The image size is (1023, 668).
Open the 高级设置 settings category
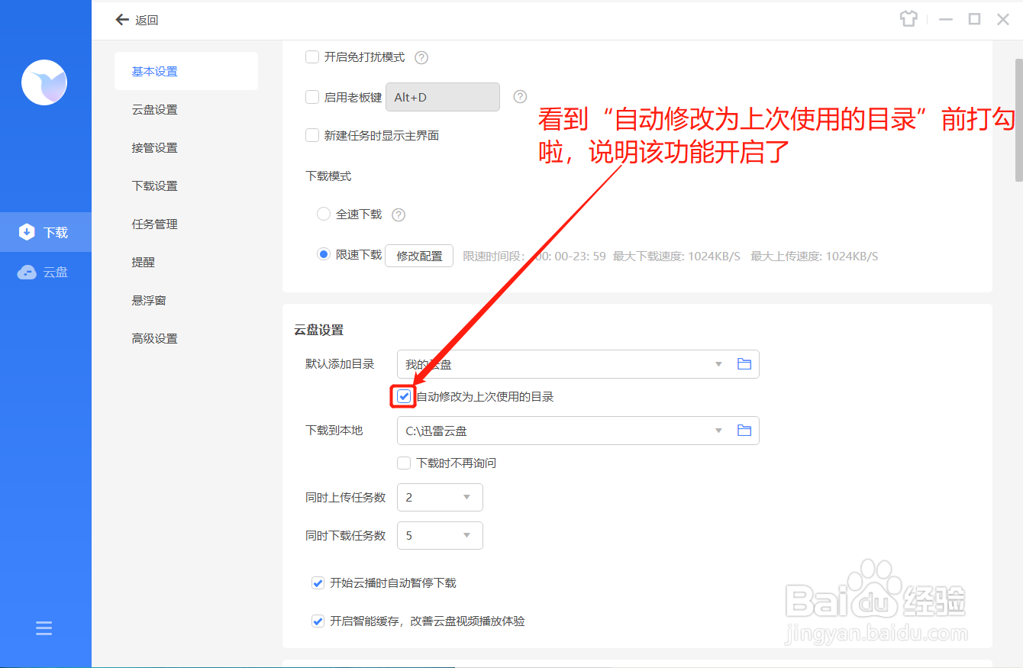pyautogui.click(x=155, y=338)
